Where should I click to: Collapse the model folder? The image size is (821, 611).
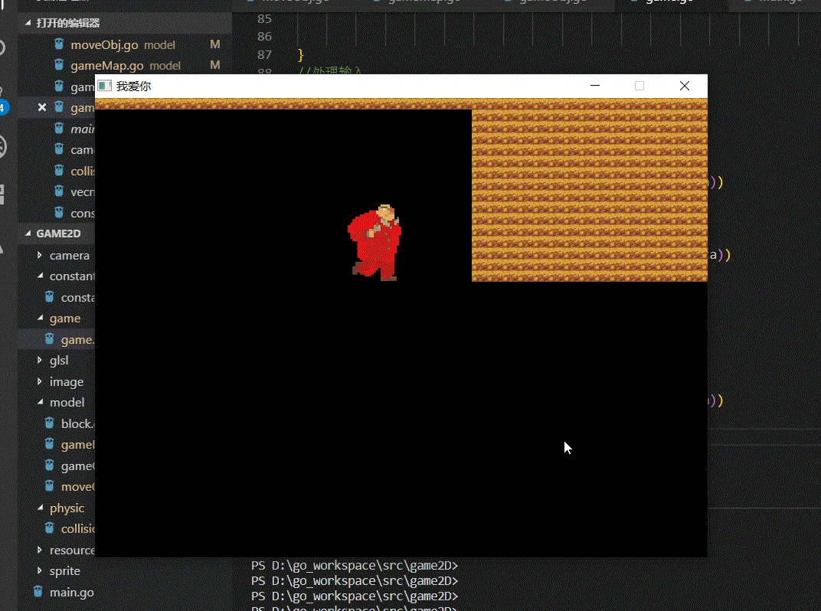pos(40,402)
